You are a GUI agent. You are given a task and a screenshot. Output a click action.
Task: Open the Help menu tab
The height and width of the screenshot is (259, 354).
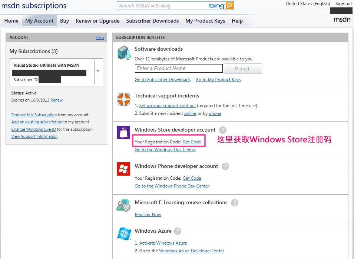(x=237, y=21)
